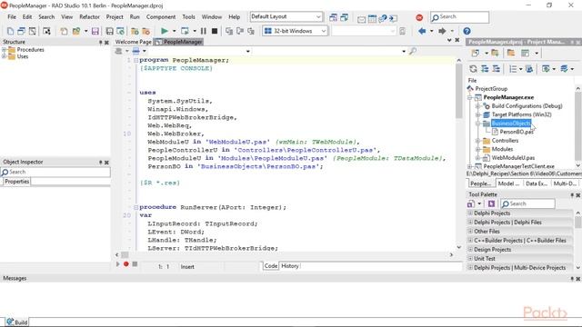This screenshot has width=582, height=327.
Task: Click the Expand All icon in Project Manager
Action: tap(485, 69)
